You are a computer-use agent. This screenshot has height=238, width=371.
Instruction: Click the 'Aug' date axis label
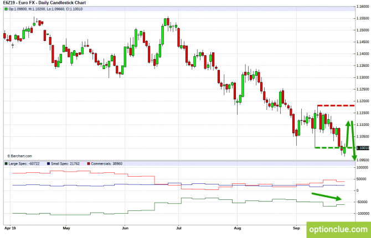pyautogui.click(x=238, y=228)
